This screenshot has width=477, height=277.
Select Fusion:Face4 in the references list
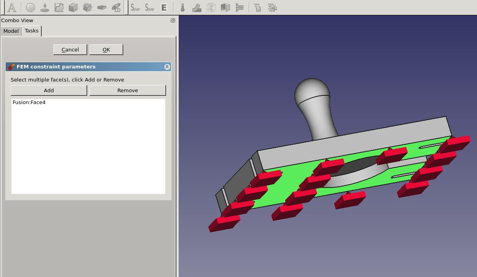tap(29, 102)
